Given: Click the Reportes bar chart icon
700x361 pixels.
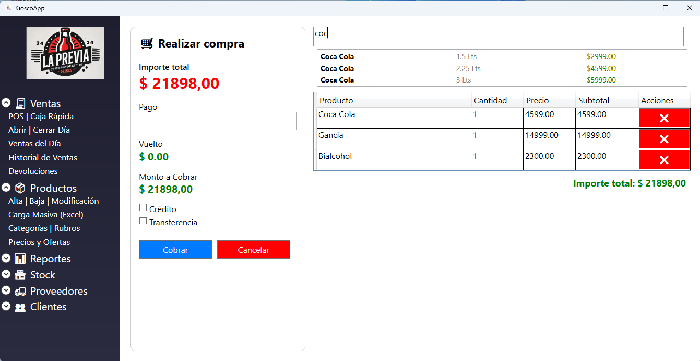Looking at the screenshot, I should 20,259.
